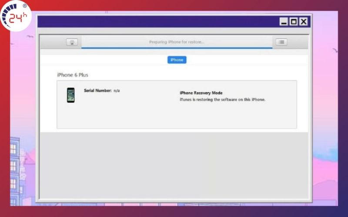The image size is (348, 217).
Task: Click the 24h logo badge
Action: (16, 16)
